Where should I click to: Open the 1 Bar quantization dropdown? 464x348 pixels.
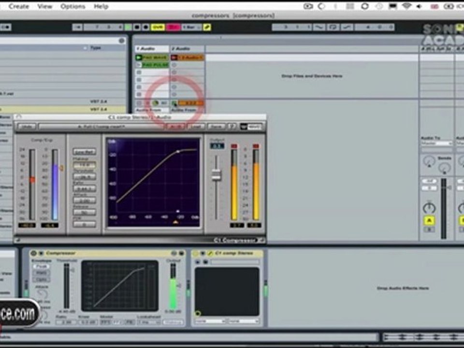[x=191, y=27]
